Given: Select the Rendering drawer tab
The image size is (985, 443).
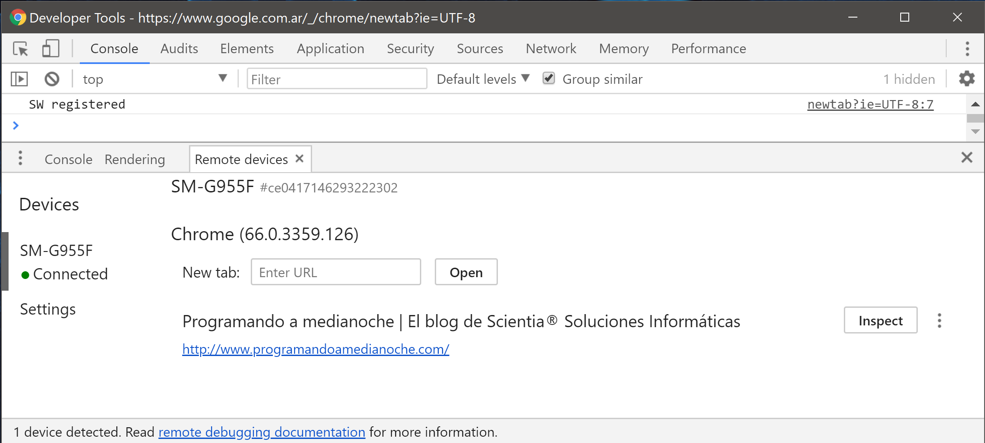Looking at the screenshot, I should point(135,160).
